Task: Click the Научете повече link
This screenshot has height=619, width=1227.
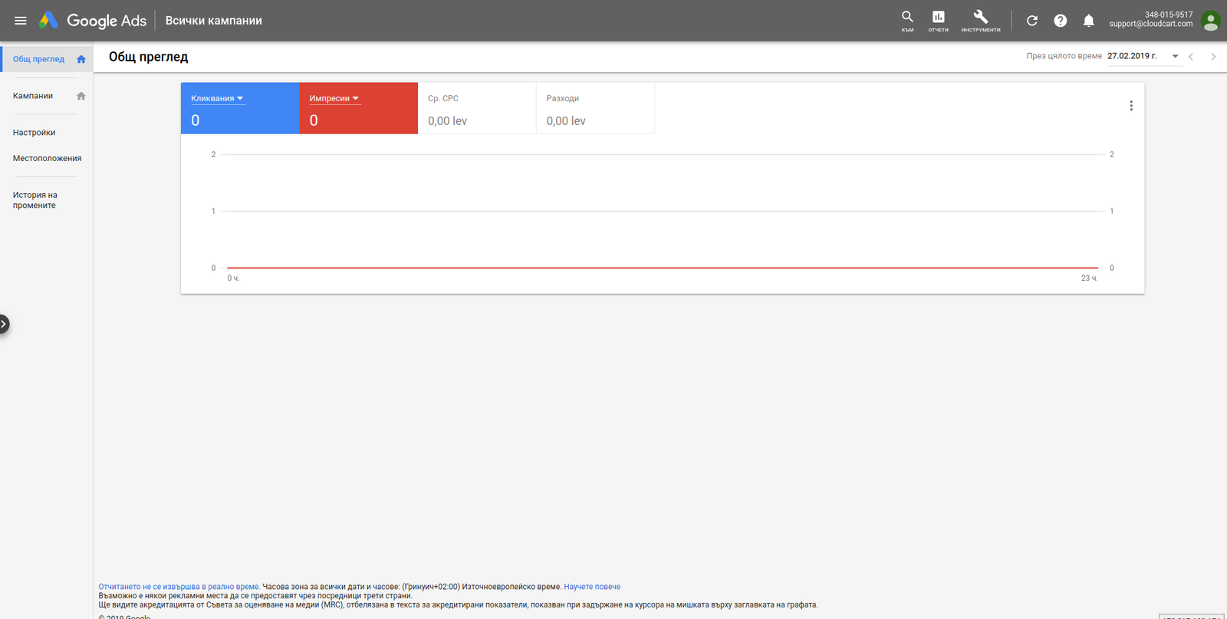Action: tap(592, 587)
